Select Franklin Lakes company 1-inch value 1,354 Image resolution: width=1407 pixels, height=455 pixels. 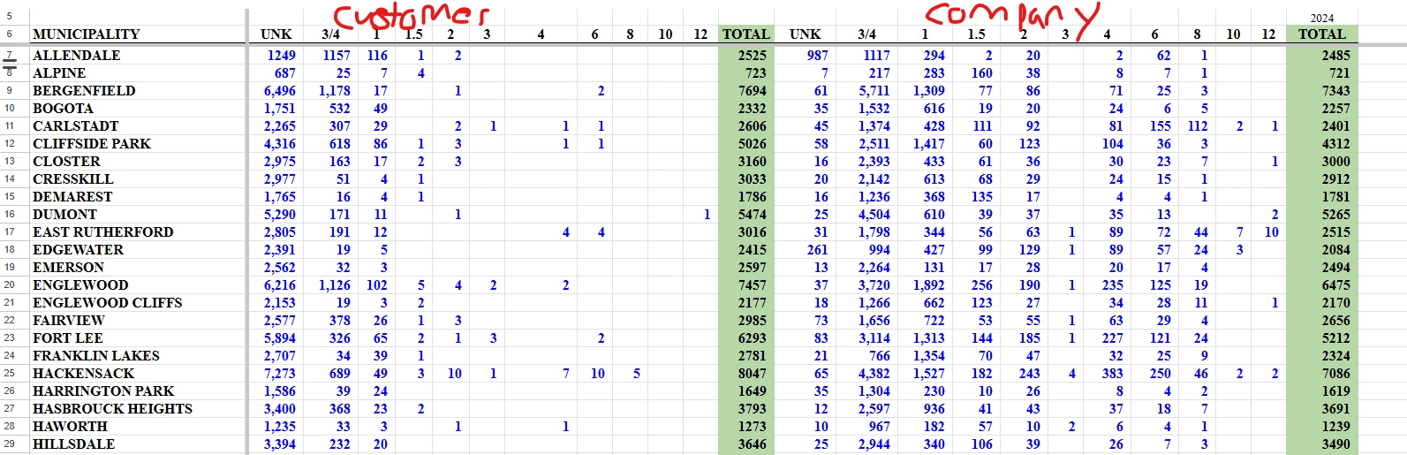click(x=928, y=356)
